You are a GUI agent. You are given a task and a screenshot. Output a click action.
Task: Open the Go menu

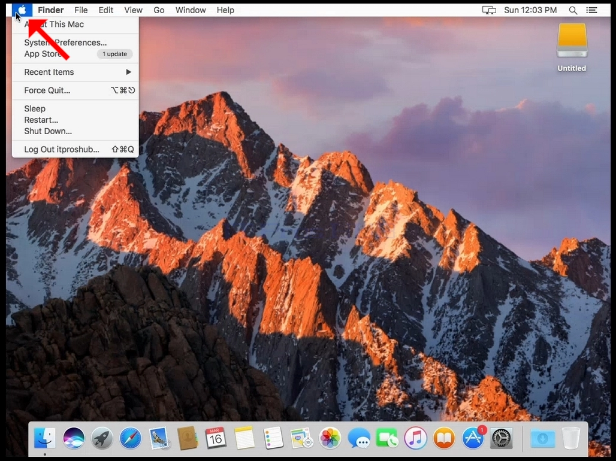[159, 10]
